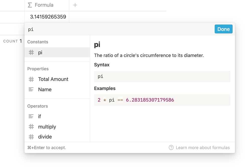Click the plus icon to add column

[75, 5]
